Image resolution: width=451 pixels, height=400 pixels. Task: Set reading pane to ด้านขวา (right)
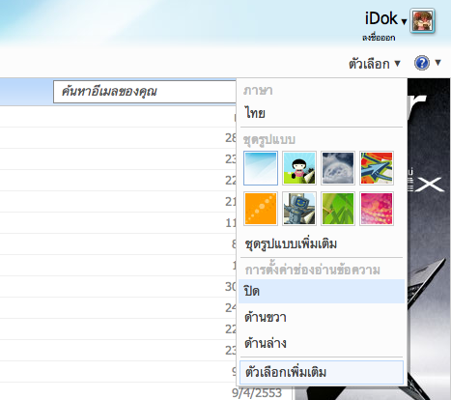322,317
